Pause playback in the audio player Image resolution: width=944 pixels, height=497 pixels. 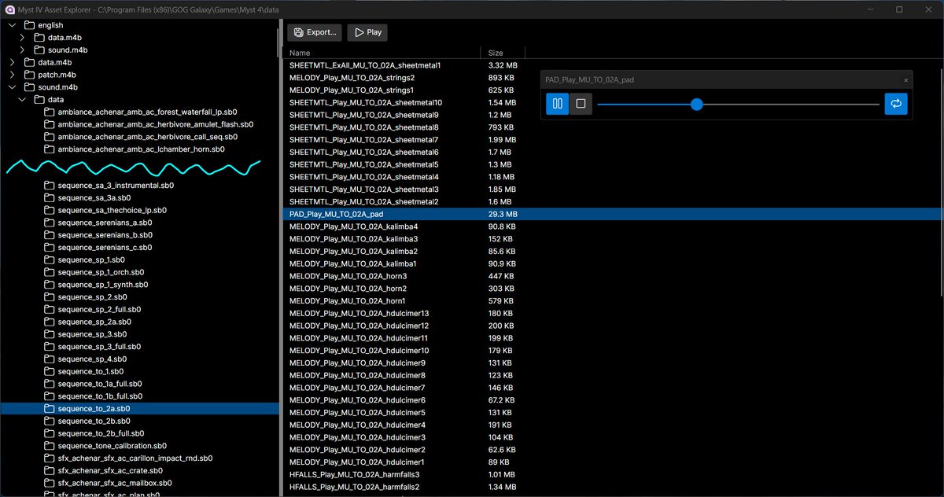(x=557, y=104)
